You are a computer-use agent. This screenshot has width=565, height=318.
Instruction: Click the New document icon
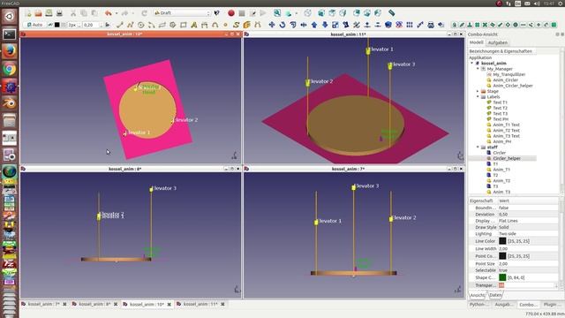(27, 13)
